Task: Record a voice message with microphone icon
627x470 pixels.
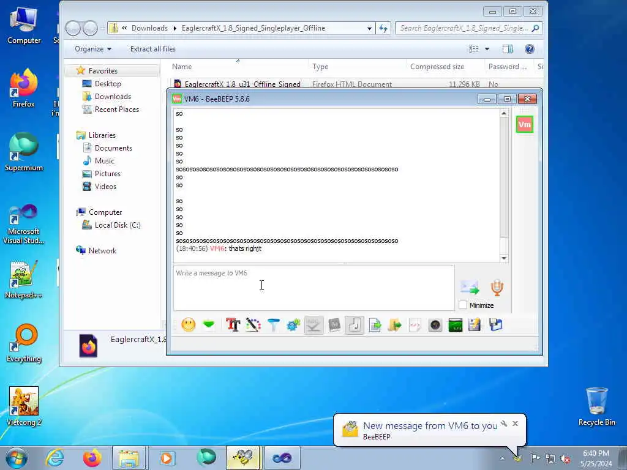Action: [497, 288]
